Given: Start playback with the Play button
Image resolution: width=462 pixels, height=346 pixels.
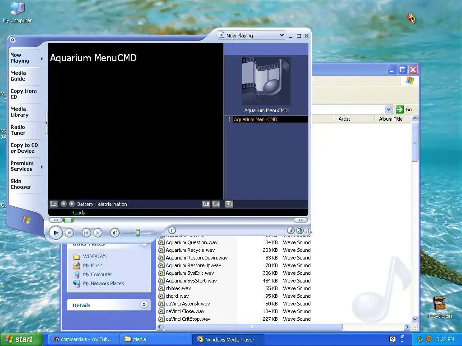Looking at the screenshot, I should [x=55, y=233].
